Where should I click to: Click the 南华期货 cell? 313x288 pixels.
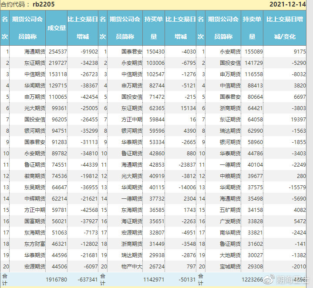[230, 233]
